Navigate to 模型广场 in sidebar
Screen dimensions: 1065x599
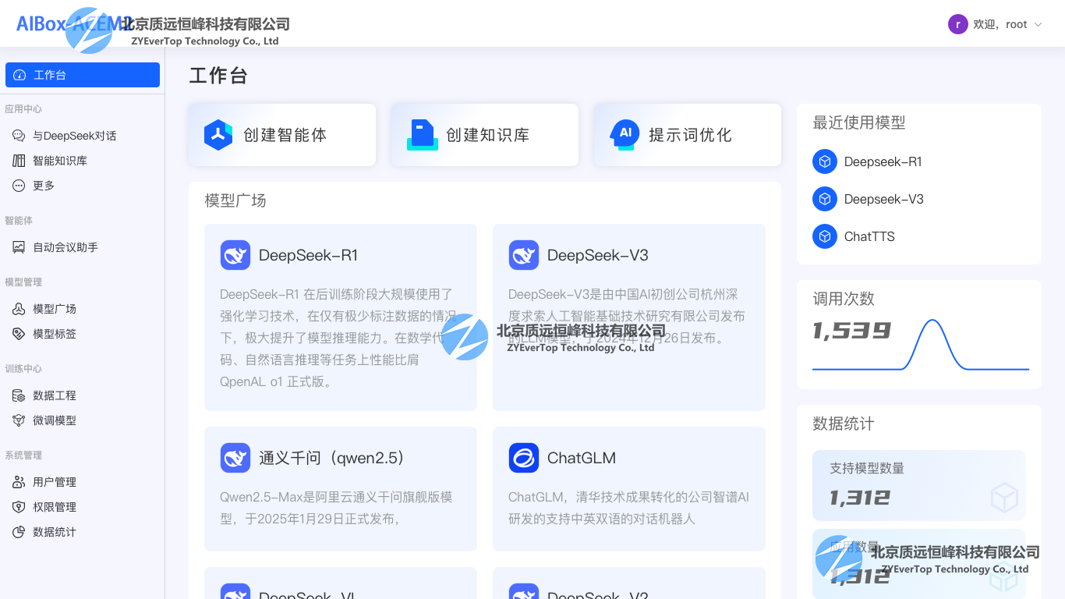pos(83,309)
